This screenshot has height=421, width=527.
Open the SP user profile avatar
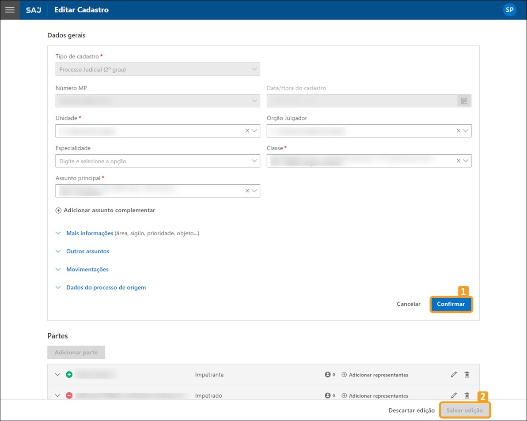pyautogui.click(x=509, y=10)
